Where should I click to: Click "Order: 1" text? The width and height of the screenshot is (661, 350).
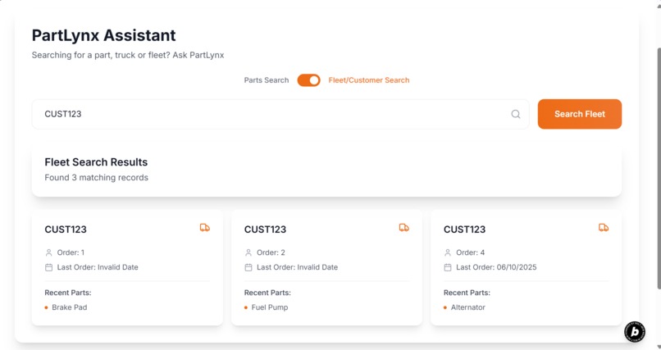click(71, 252)
